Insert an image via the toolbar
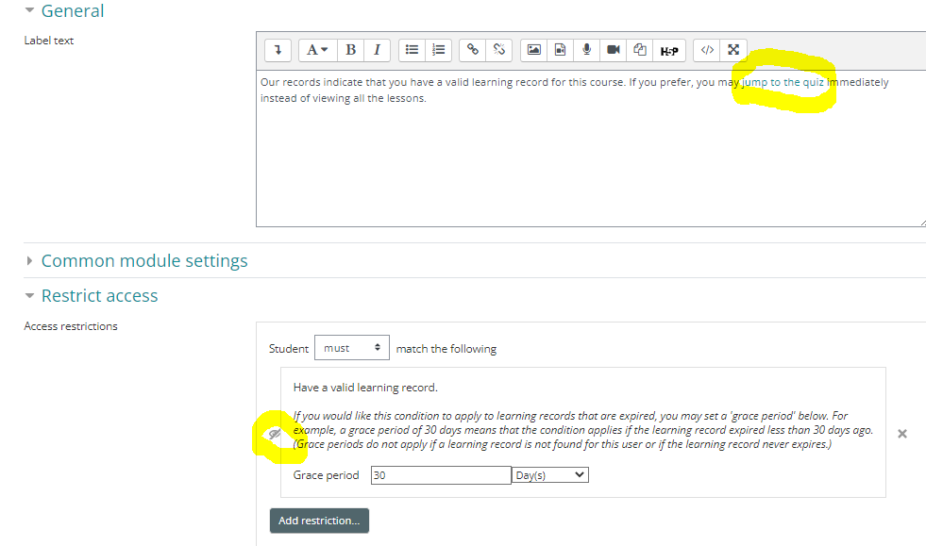 (x=533, y=50)
